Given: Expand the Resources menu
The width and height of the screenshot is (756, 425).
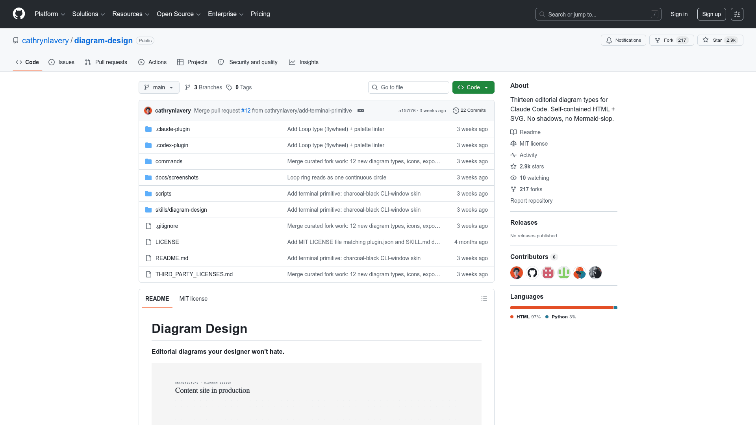Looking at the screenshot, I should pyautogui.click(x=131, y=14).
